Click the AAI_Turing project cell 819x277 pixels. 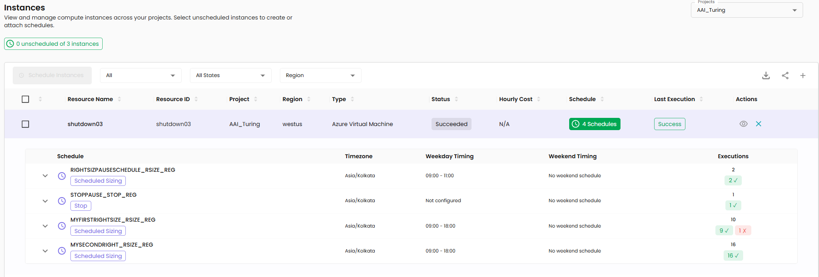pos(245,124)
